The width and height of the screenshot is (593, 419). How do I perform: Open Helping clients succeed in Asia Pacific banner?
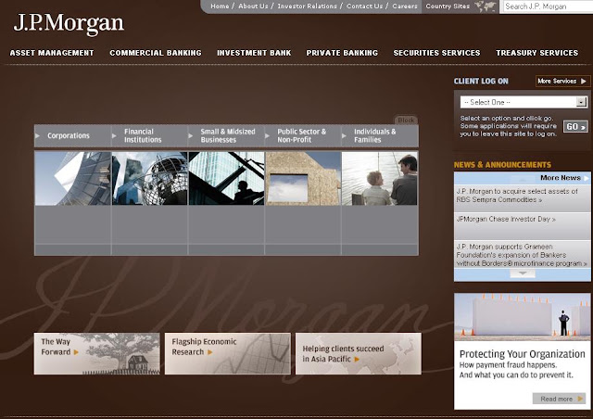[359, 354]
